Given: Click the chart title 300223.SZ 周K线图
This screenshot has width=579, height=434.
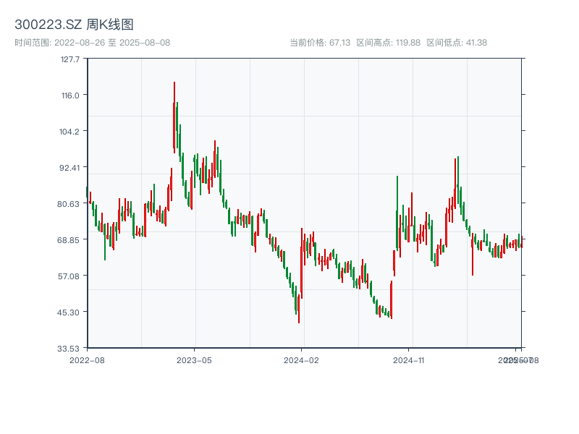Looking at the screenshot, I should pos(74,25).
